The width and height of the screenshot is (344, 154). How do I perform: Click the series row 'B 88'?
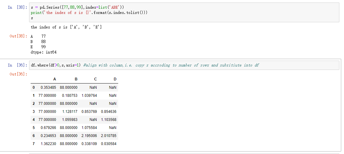[x=38, y=41]
